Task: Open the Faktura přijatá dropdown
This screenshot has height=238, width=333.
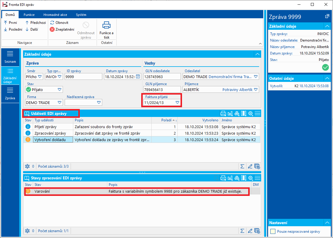Action: pyautogui.click(x=178, y=103)
